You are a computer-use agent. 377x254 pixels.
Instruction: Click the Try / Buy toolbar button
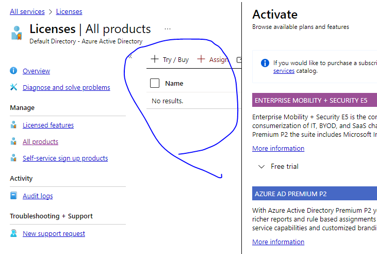point(170,59)
